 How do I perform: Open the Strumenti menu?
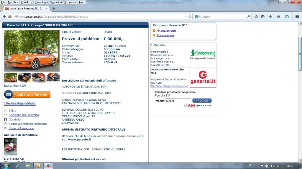(70, 2)
